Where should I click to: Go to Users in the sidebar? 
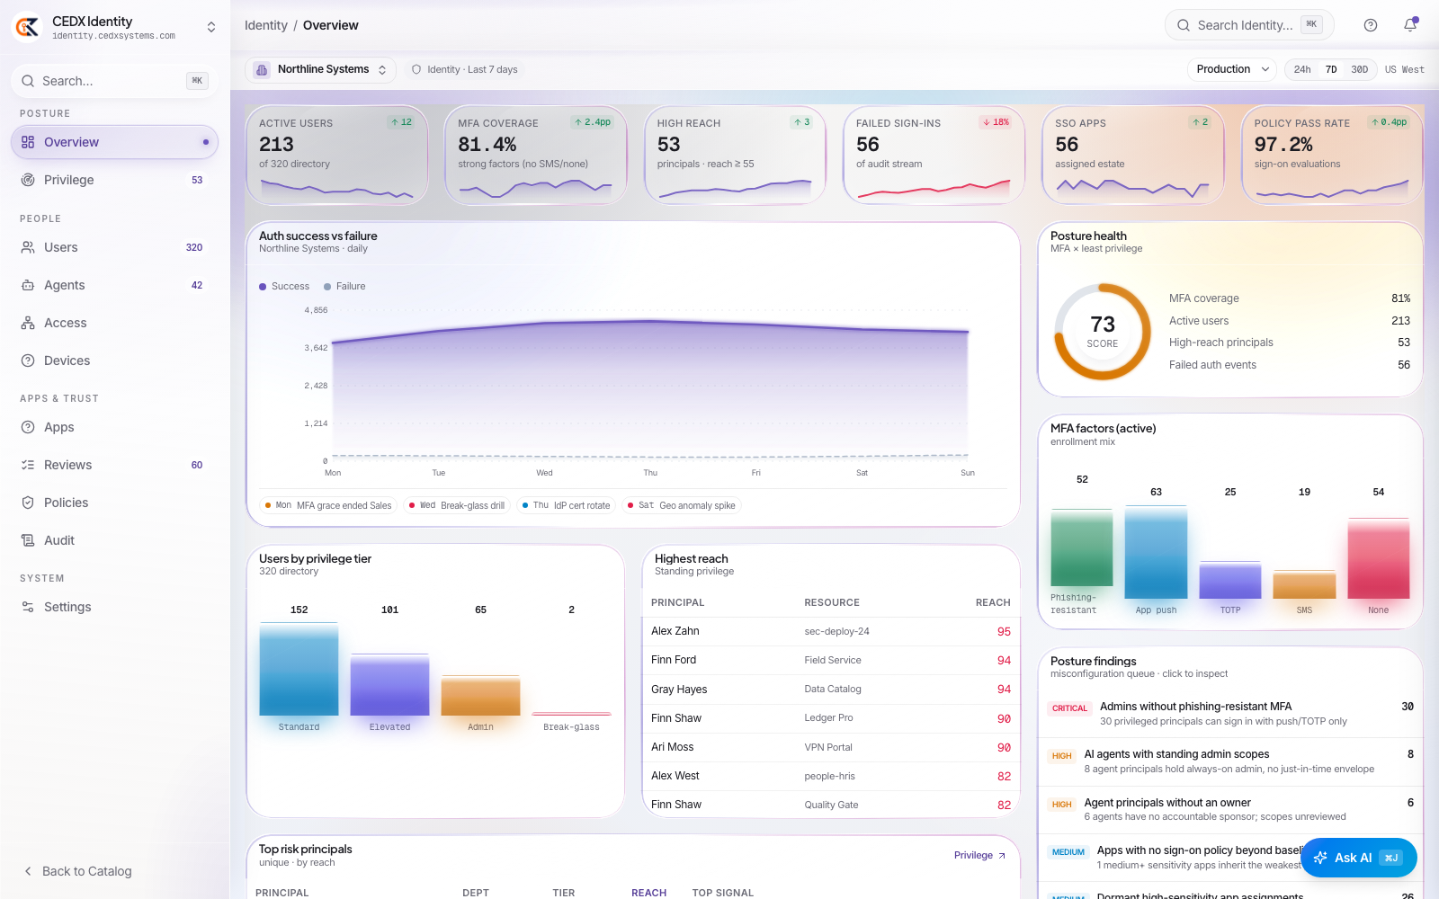(114, 247)
